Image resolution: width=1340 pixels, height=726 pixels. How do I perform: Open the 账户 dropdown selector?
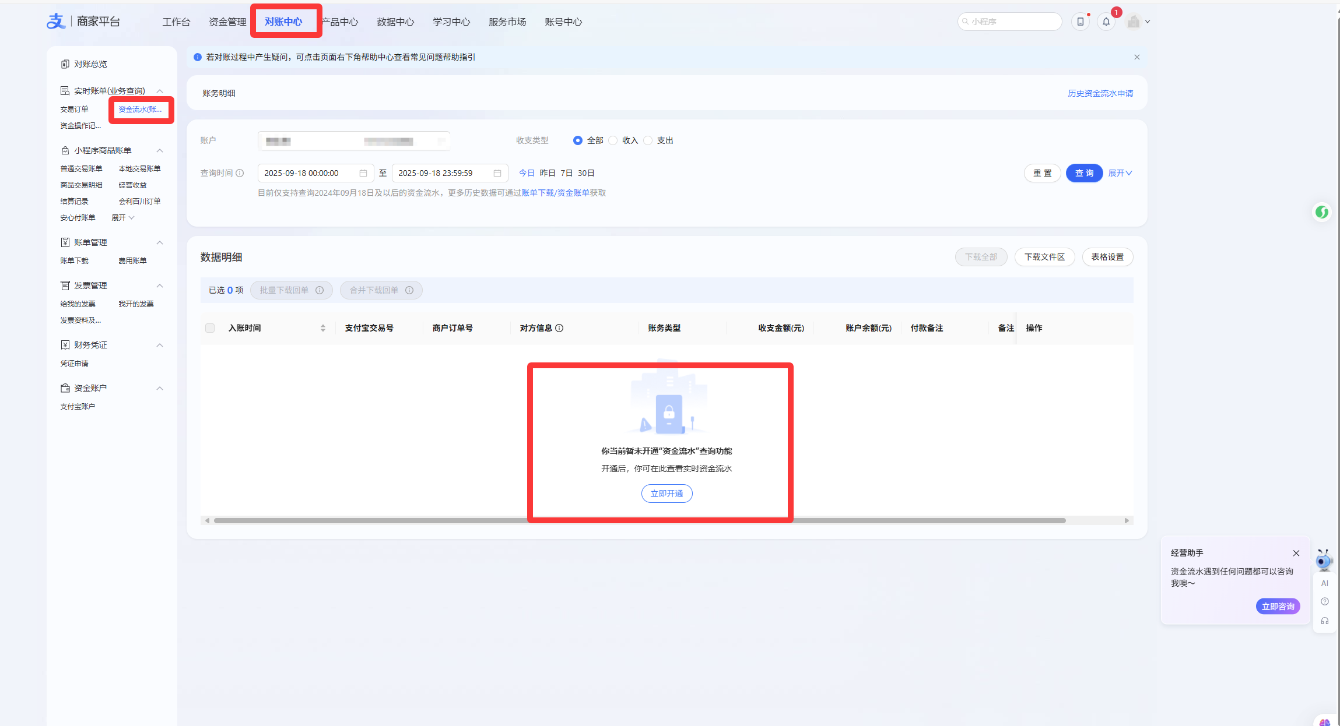(353, 141)
